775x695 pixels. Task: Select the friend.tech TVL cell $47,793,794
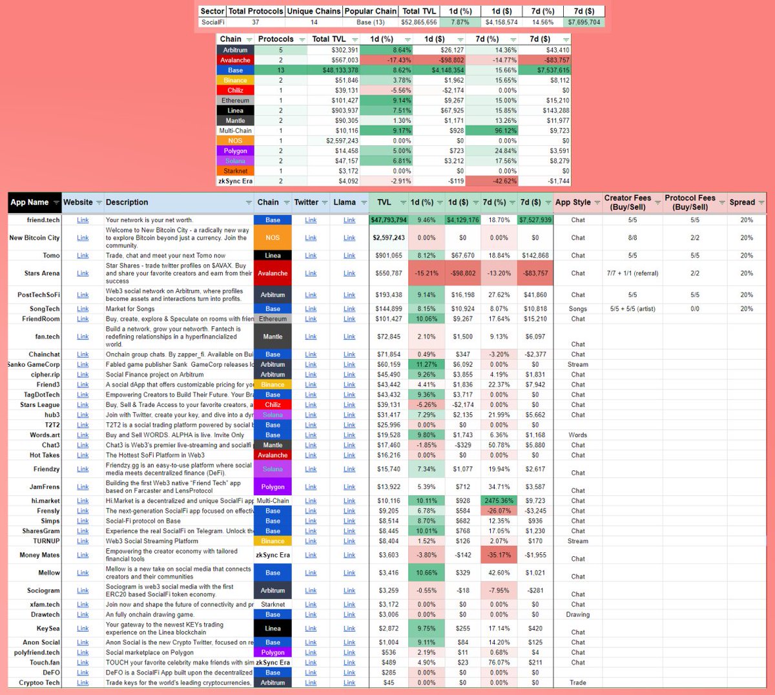pos(388,220)
